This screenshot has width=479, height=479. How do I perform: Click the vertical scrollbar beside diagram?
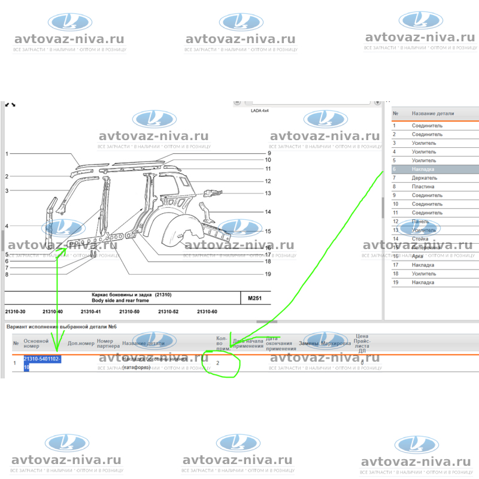click(x=383, y=208)
